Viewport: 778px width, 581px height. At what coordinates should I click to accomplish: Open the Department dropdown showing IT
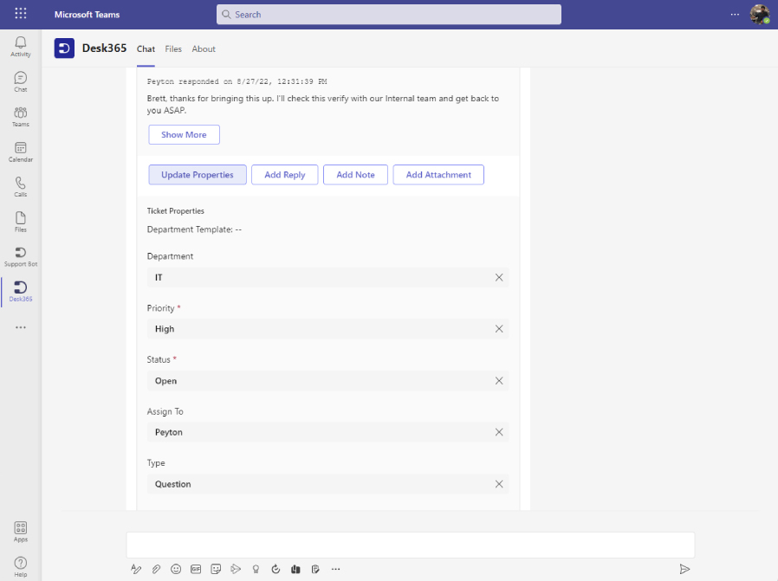click(328, 277)
